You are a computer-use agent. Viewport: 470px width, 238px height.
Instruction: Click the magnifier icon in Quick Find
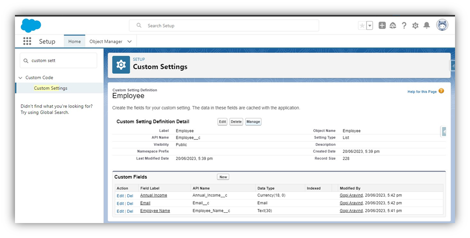pyautogui.click(x=26, y=61)
